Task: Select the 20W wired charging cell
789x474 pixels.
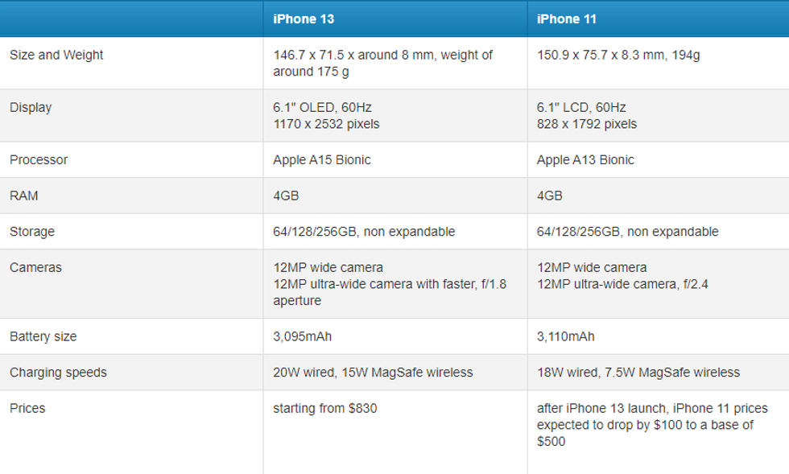Action: pos(373,373)
